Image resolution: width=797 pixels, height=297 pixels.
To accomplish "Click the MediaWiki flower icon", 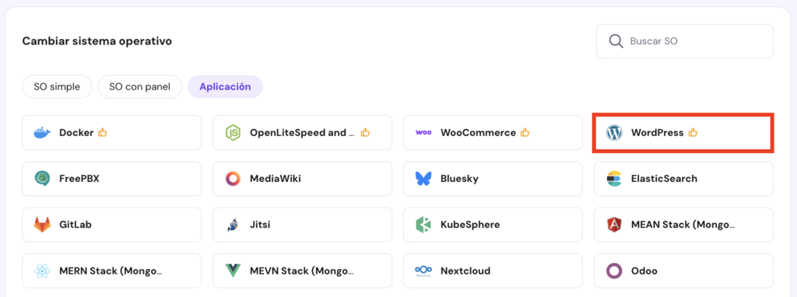I will pyautogui.click(x=233, y=179).
